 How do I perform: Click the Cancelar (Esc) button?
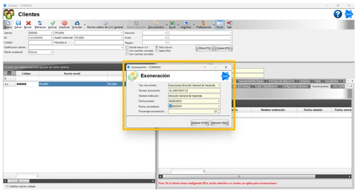pyautogui.click(x=219, y=123)
